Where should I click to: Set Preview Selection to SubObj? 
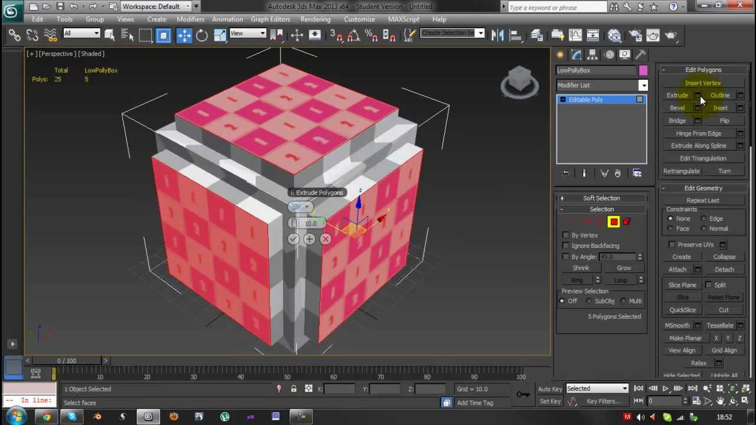point(589,301)
